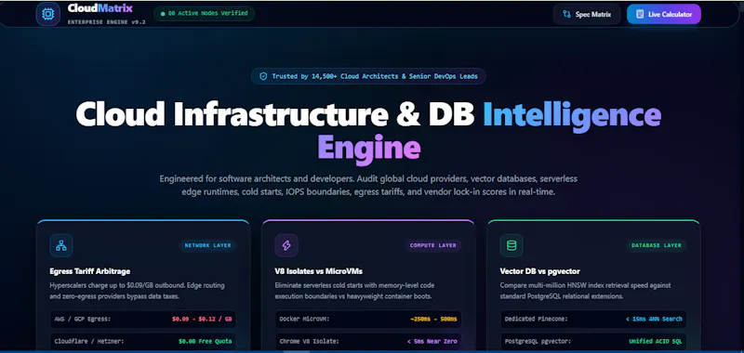Click the < 15ms ANN Search value
This screenshot has width=744, height=353.
[655, 320]
